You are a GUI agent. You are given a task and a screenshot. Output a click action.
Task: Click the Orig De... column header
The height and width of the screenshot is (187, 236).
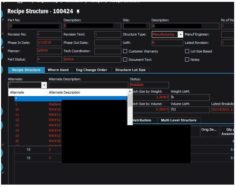click(x=210, y=132)
